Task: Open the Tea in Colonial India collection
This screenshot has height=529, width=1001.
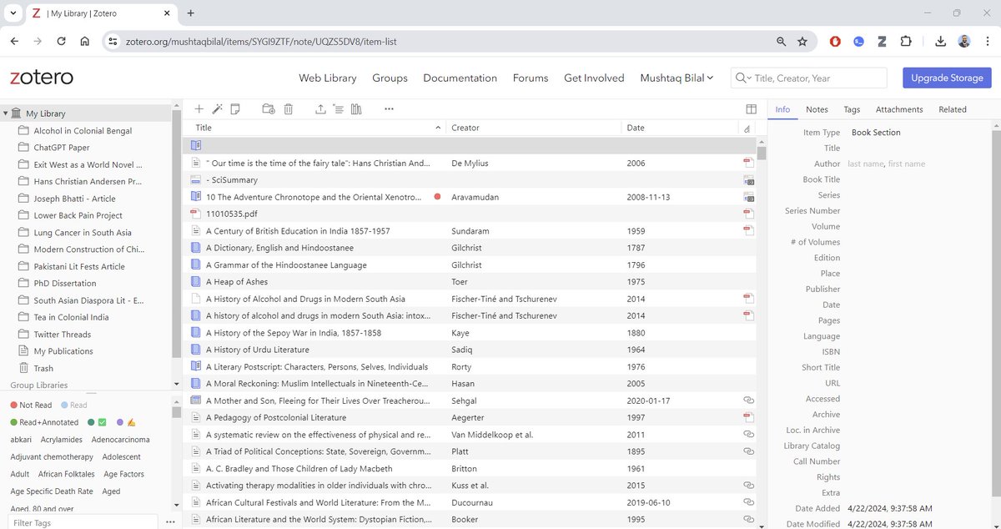Action: click(x=71, y=317)
